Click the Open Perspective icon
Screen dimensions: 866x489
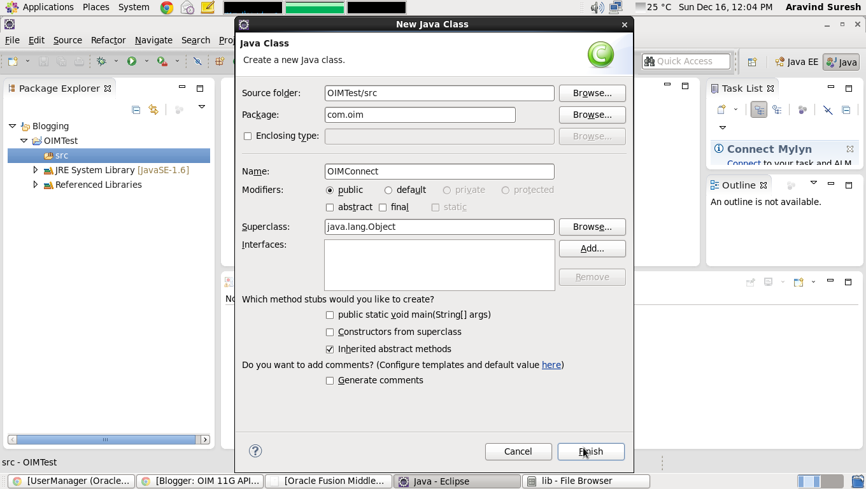click(x=752, y=62)
